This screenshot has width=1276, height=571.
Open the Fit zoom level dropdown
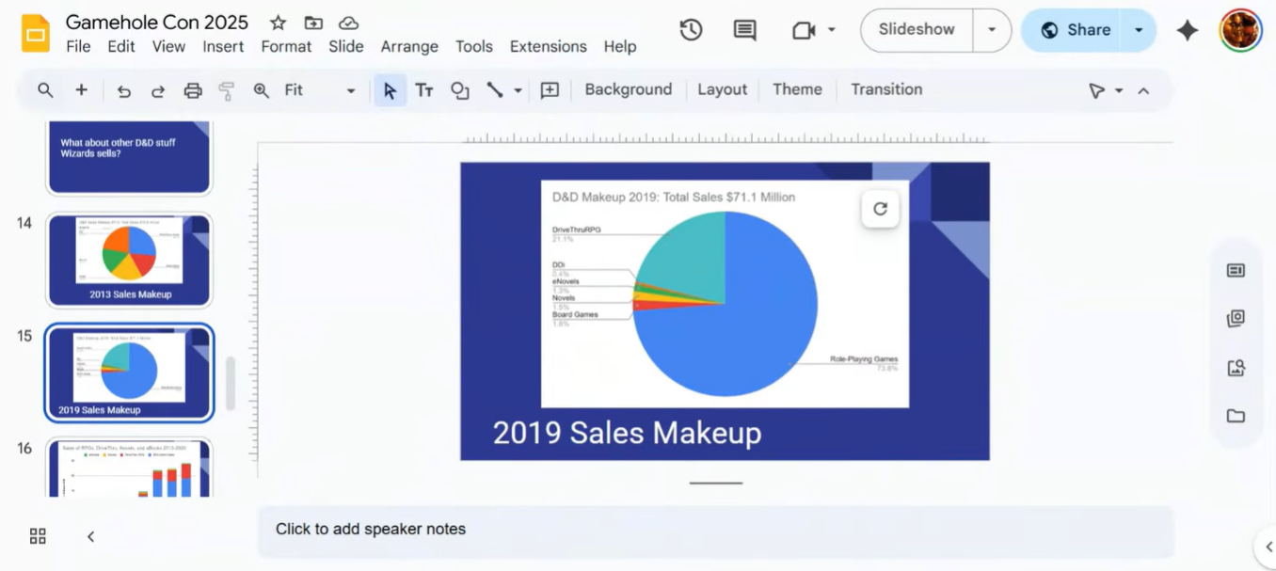320,90
